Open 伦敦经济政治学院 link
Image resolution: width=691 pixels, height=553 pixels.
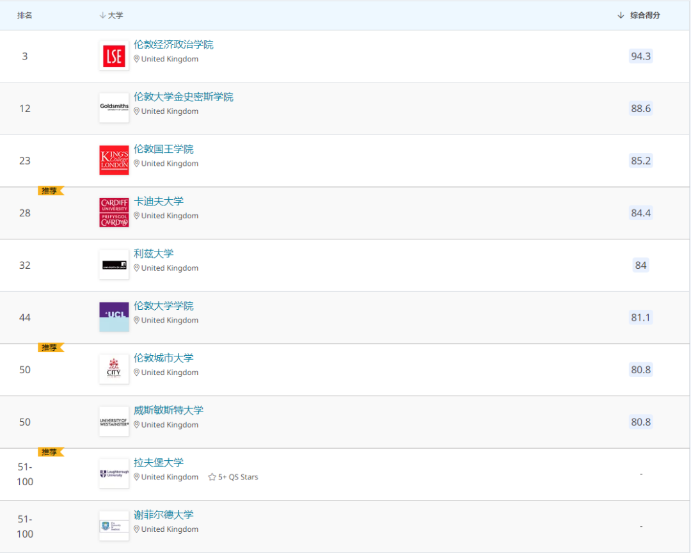(x=173, y=45)
